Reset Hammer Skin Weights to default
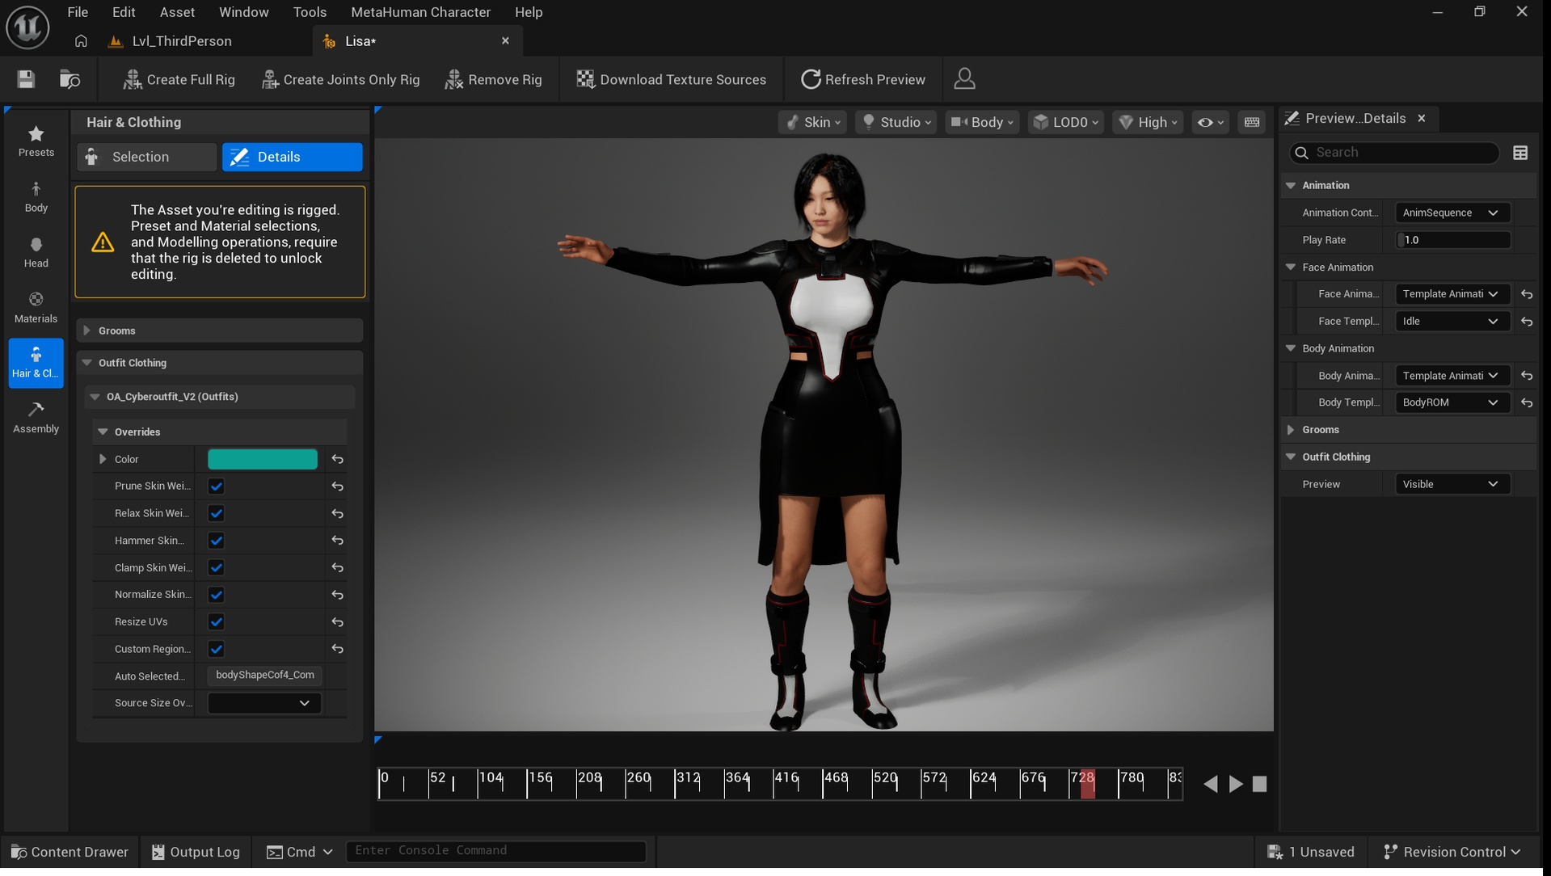Viewport: 1551px width, 876px height. pos(338,541)
